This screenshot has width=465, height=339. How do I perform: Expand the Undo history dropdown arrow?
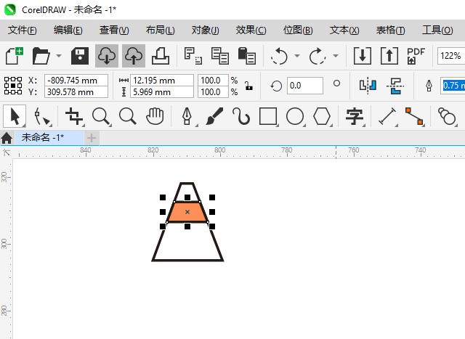(297, 56)
